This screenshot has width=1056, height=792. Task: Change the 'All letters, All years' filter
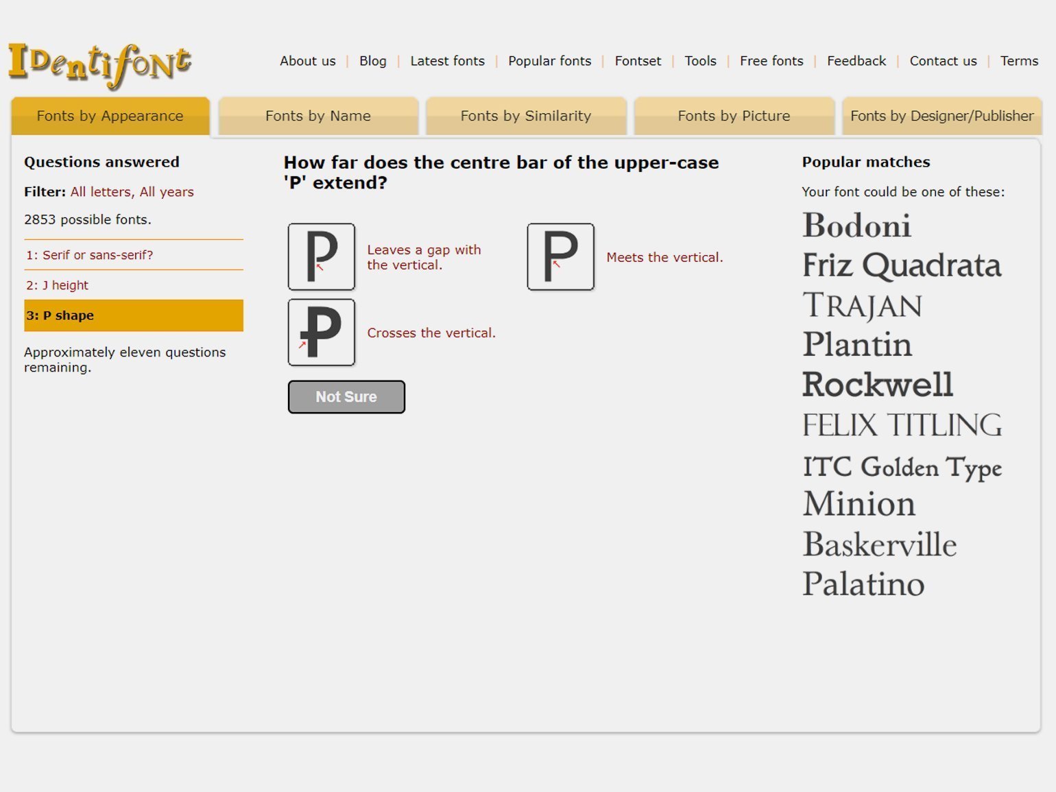[132, 192]
